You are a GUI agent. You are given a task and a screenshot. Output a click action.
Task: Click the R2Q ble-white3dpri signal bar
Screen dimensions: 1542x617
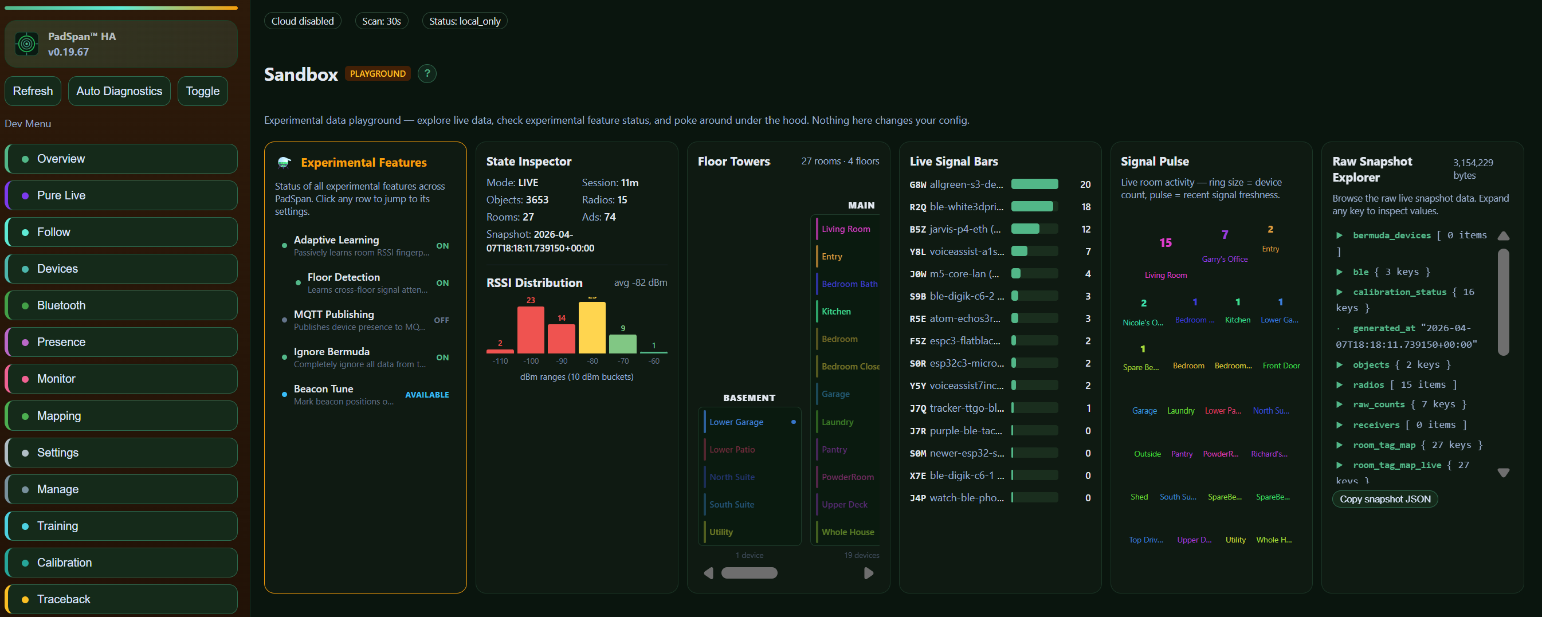1034,206
